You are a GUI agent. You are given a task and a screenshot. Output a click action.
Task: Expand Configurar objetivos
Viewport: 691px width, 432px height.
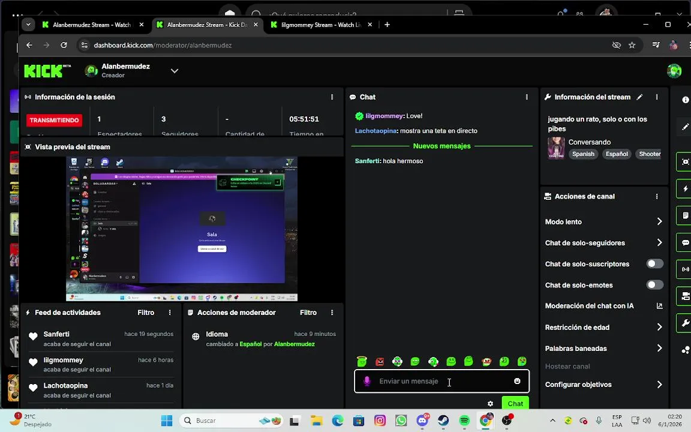coord(659,385)
